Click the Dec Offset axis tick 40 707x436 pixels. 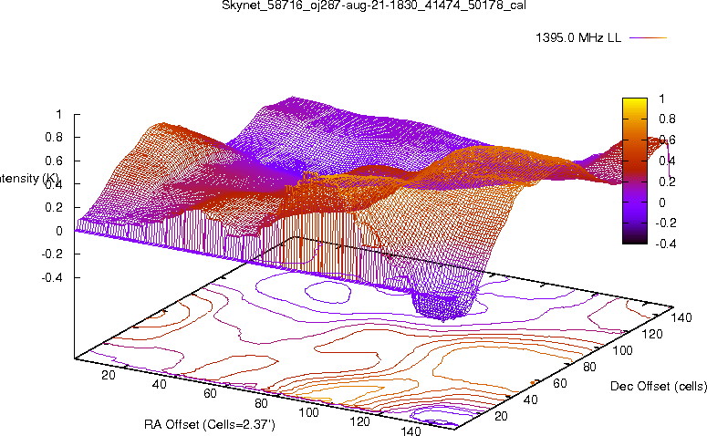pyautogui.click(x=531, y=400)
